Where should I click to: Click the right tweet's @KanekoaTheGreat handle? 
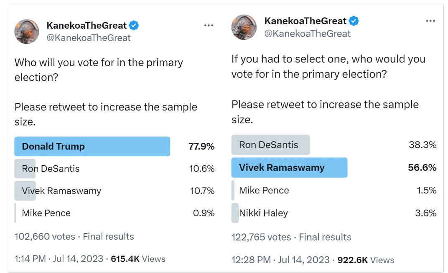(x=308, y=34)
